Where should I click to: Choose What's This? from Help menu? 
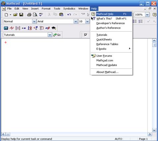[x=112, y=19]
